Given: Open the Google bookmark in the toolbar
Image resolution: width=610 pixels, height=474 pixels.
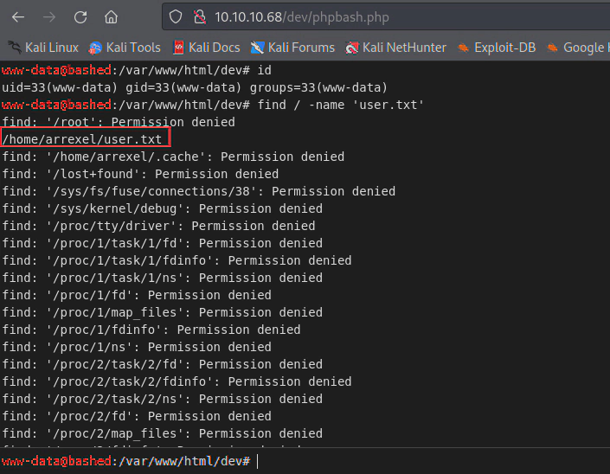Looking at the screenshot, I should pyautogui.click(x=578, y=48).
